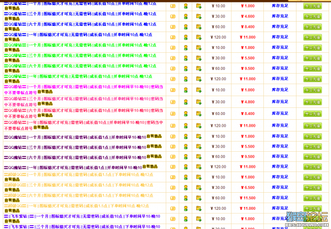The height and width of the screenshot is (229, 331).
Task: Click 手工充值 button for QQ蓝钻 一年
Action: (313, 37)
